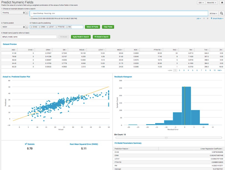Clear the MEDV field to predict (x icon)
This screenshot has height=170, width=225.
pyautogui.click(x=24, y=27)
